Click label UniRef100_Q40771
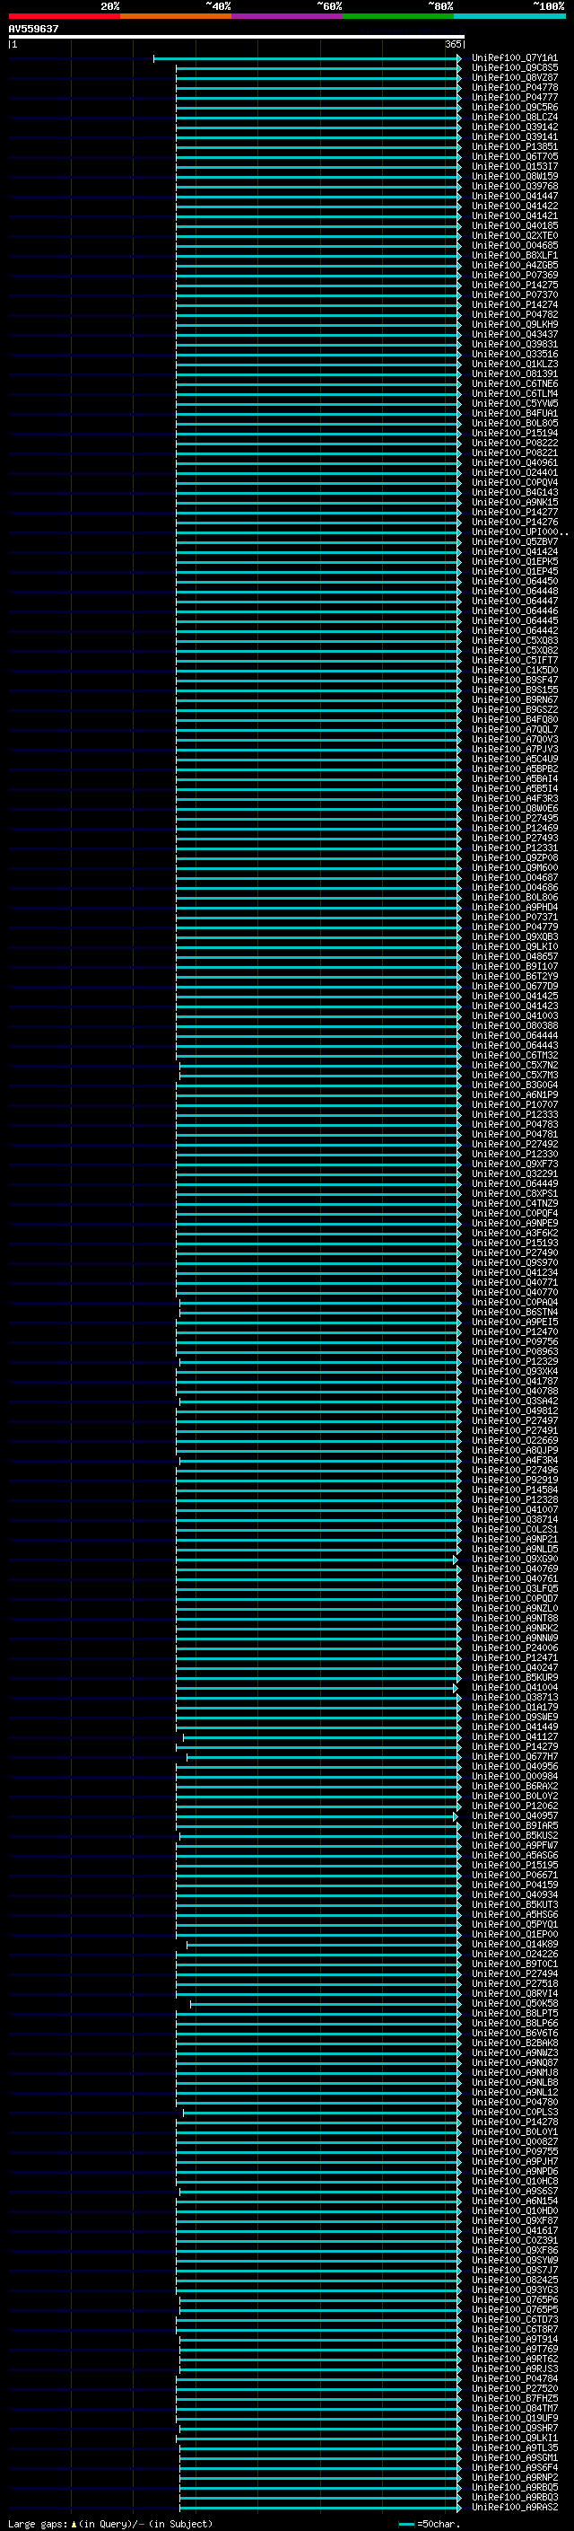 pyautogui.click(x=514, y=1282)
